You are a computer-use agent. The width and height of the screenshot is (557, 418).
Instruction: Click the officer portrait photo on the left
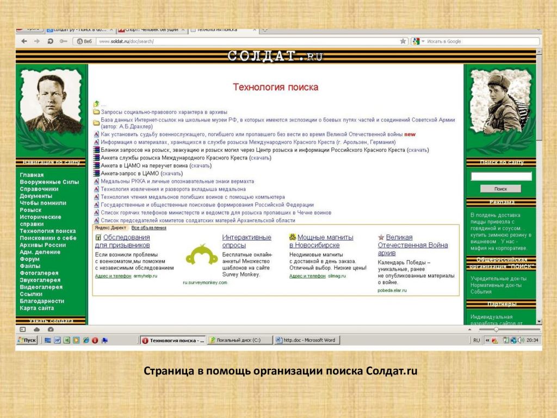(x=51, y=102)
